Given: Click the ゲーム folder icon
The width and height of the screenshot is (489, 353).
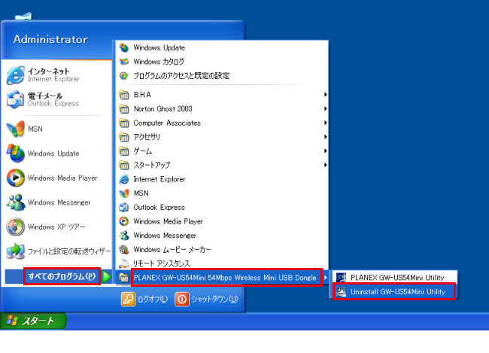Looking at the screenshot, I should [x=124, y=151].
